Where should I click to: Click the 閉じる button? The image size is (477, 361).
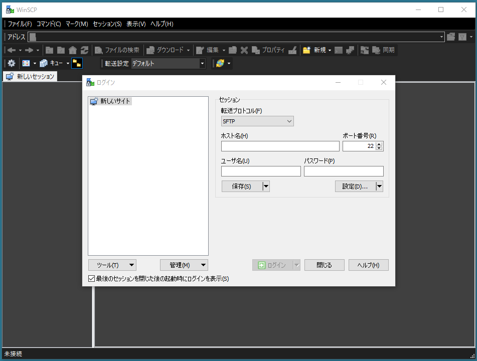[x=325, y=265]
